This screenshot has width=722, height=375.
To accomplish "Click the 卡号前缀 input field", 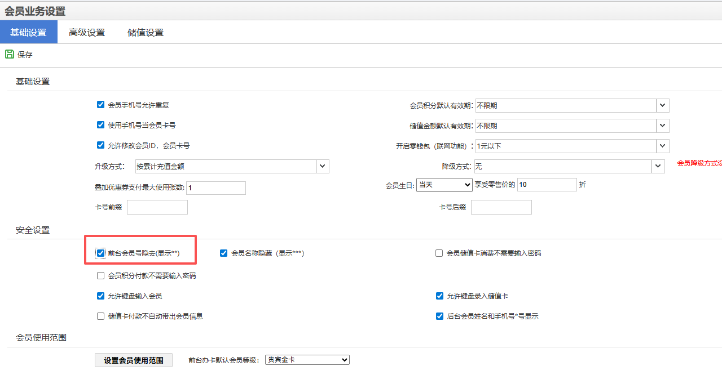I will click(x=157, y=207).
